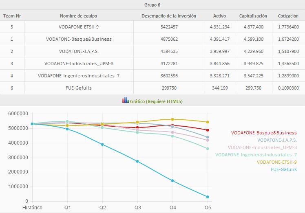Click Capitalización value 4.599.100
This screenshot has width=305, height=213.
(x=254, y=39)
